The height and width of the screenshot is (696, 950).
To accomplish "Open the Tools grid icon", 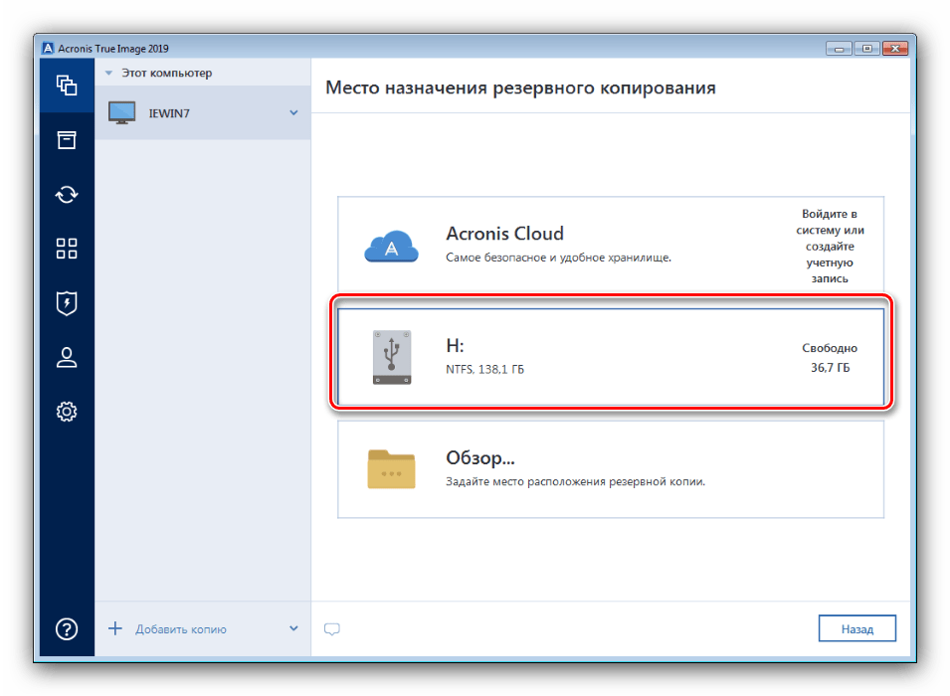I will pyautogui.click(x=67, y=249).
